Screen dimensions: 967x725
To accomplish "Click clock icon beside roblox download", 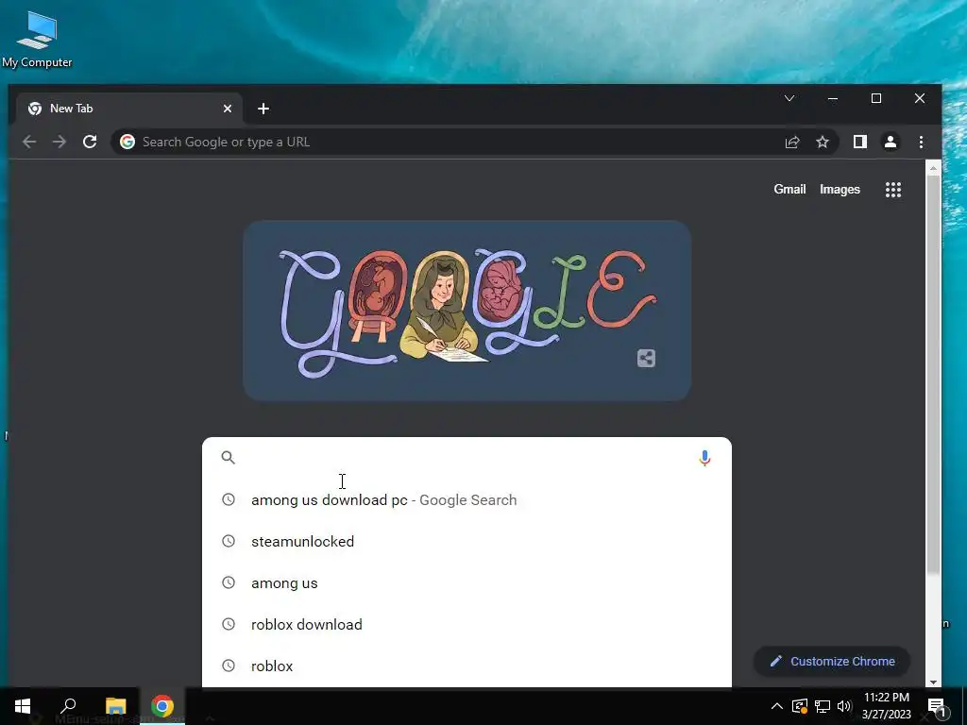I will point(229,624).
